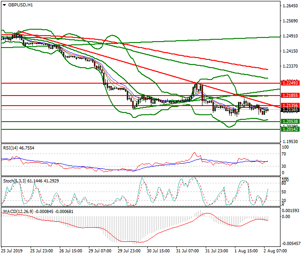Click the 1.23370 price scale value
Image resolution: width=301 pixels, height=256 pixels.
291,66
